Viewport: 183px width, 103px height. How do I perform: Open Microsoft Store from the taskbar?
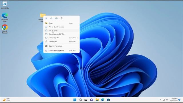[108, 100]
